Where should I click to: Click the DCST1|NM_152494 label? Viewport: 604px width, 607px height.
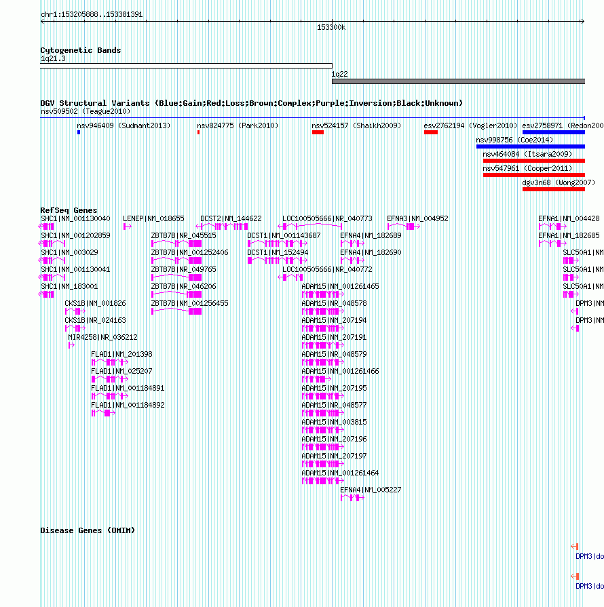click(278, 252)
